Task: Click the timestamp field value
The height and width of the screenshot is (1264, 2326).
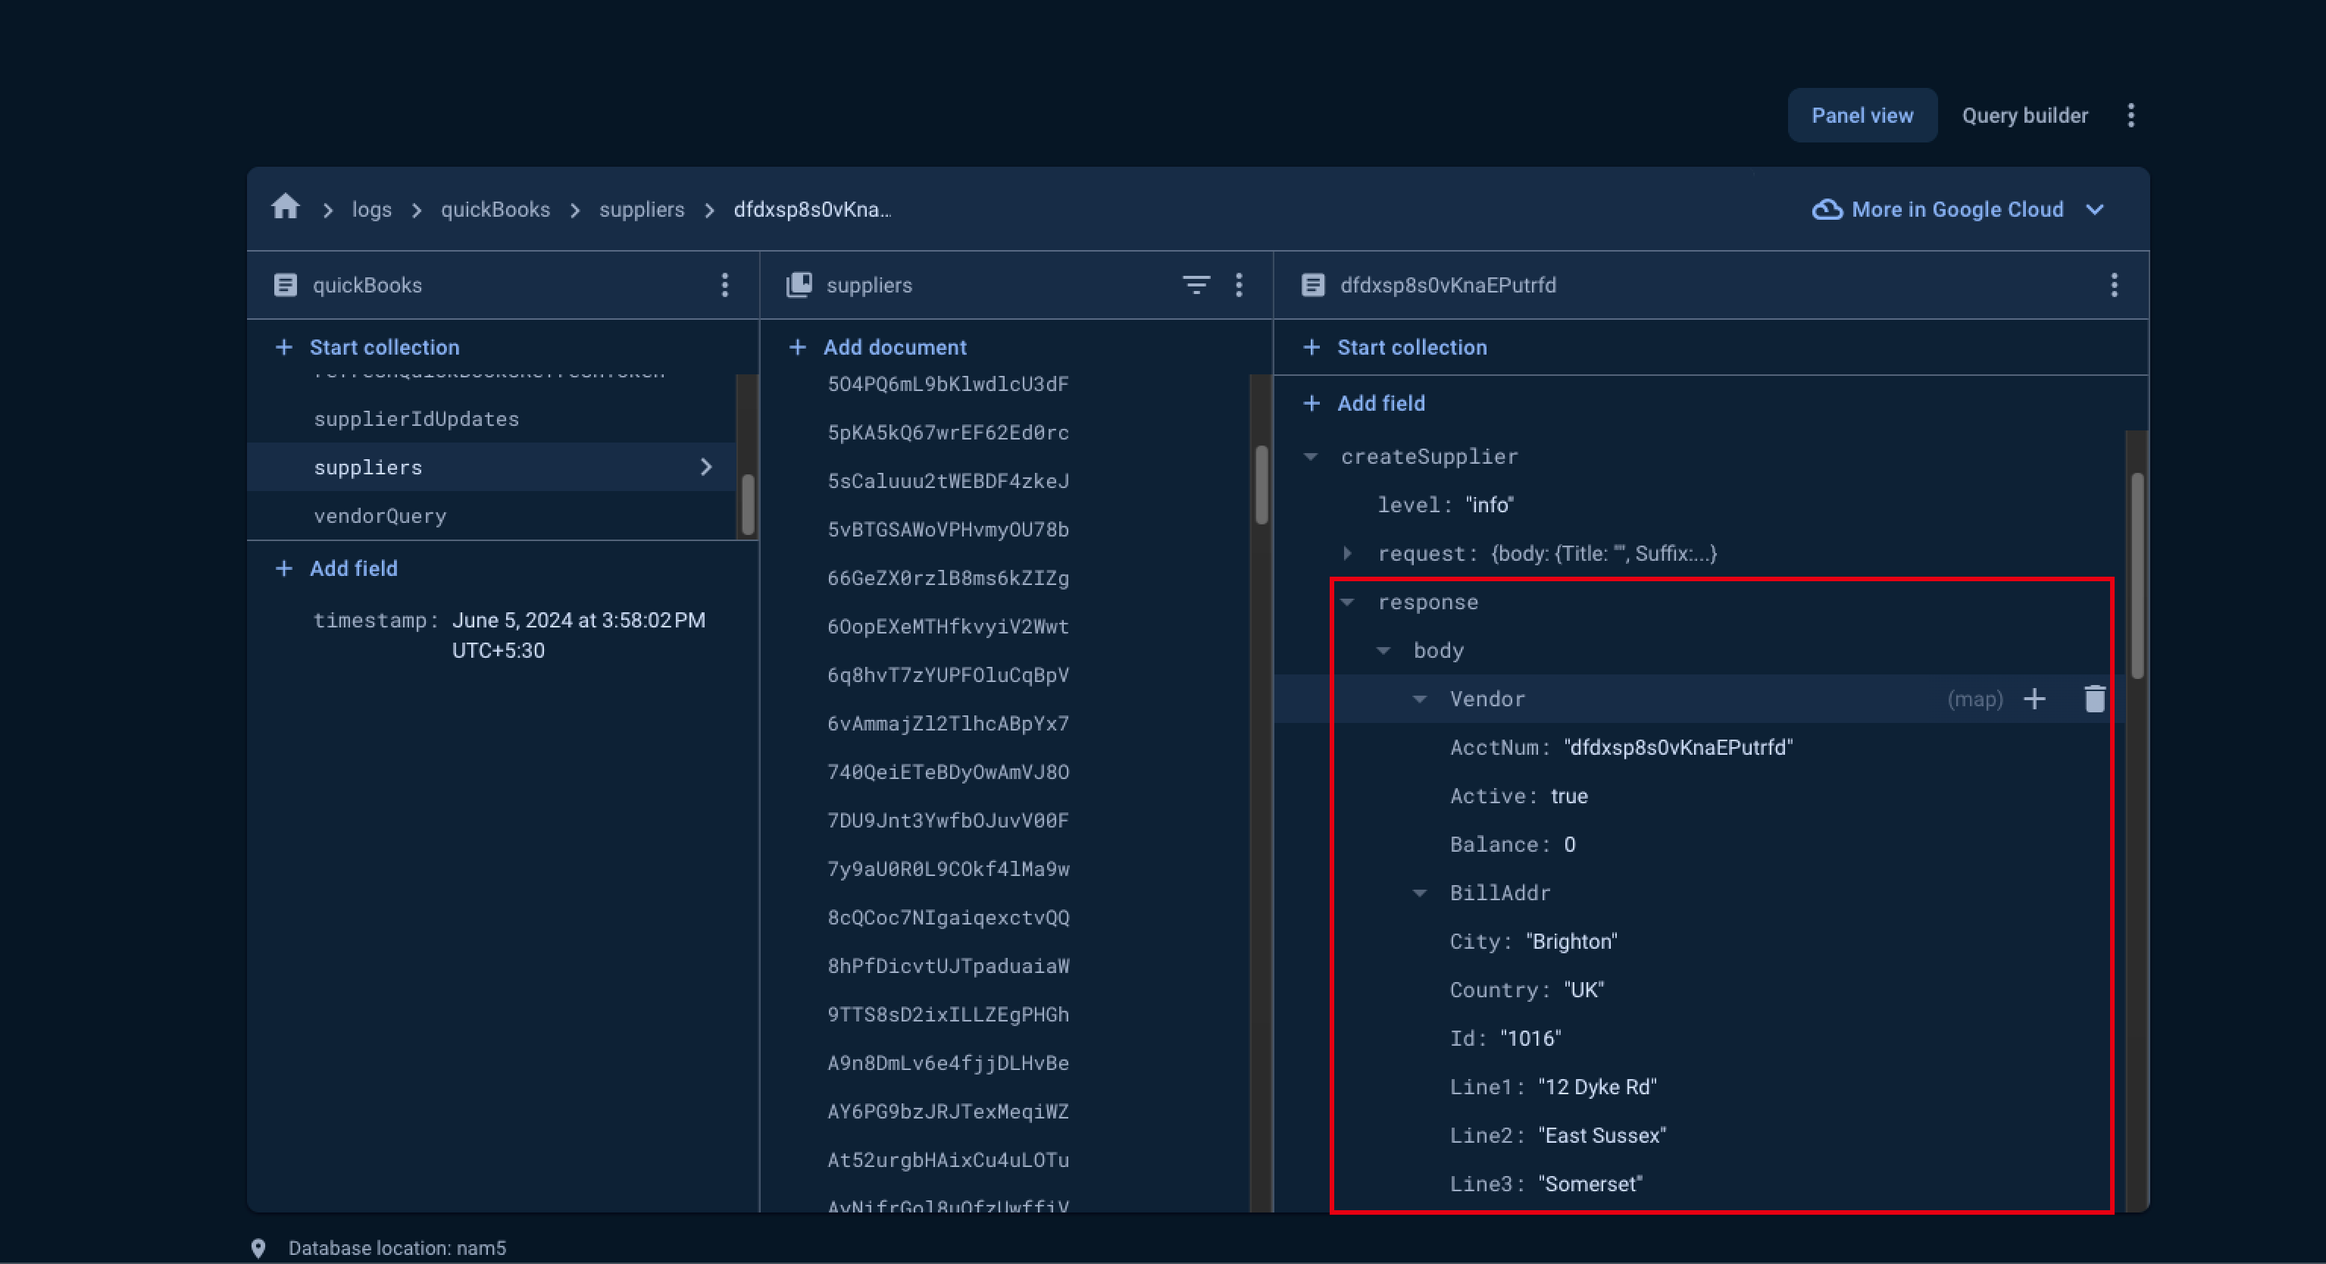Action: [x=579, y=636]
